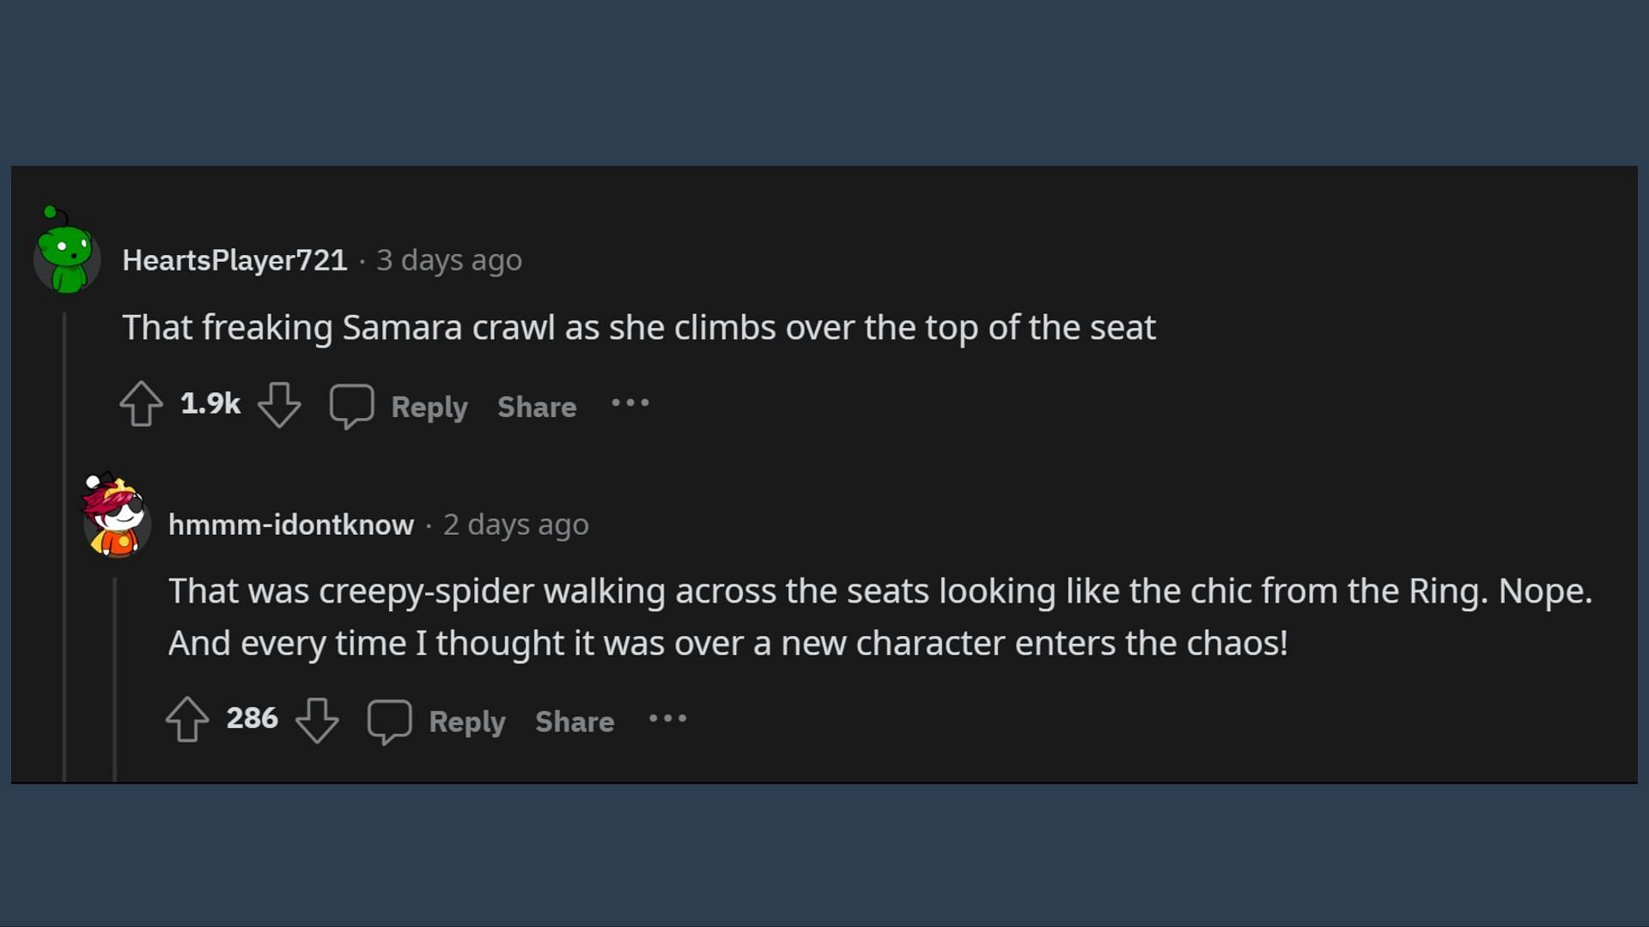Click the downvote arrow on hmmm-idontknow comment
The image size is (1649, 927).
[x=319, y=721]
